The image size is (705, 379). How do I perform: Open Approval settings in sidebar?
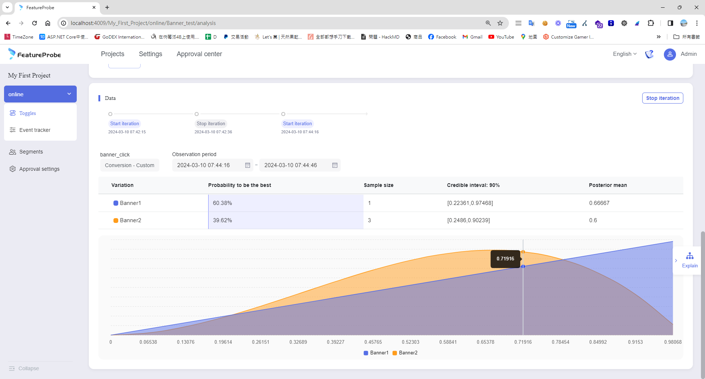point(39,169)
